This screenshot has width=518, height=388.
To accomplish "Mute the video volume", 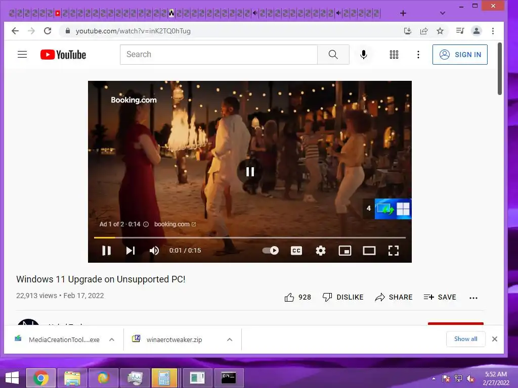I will 154,251.
